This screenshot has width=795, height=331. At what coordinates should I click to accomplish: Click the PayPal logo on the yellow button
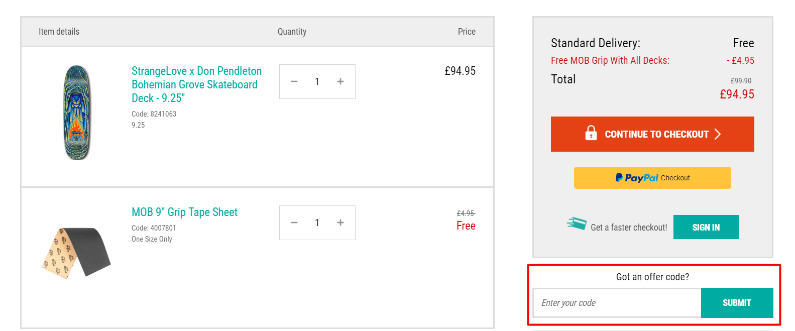(637, 177)
